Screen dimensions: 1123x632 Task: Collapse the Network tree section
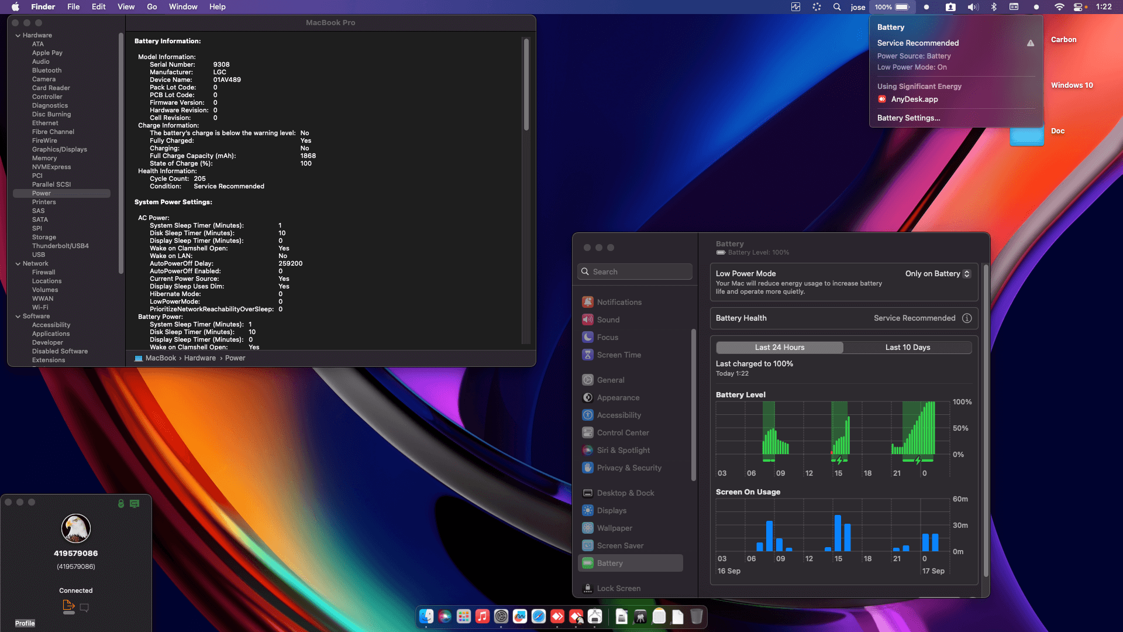tap(18, 264)
